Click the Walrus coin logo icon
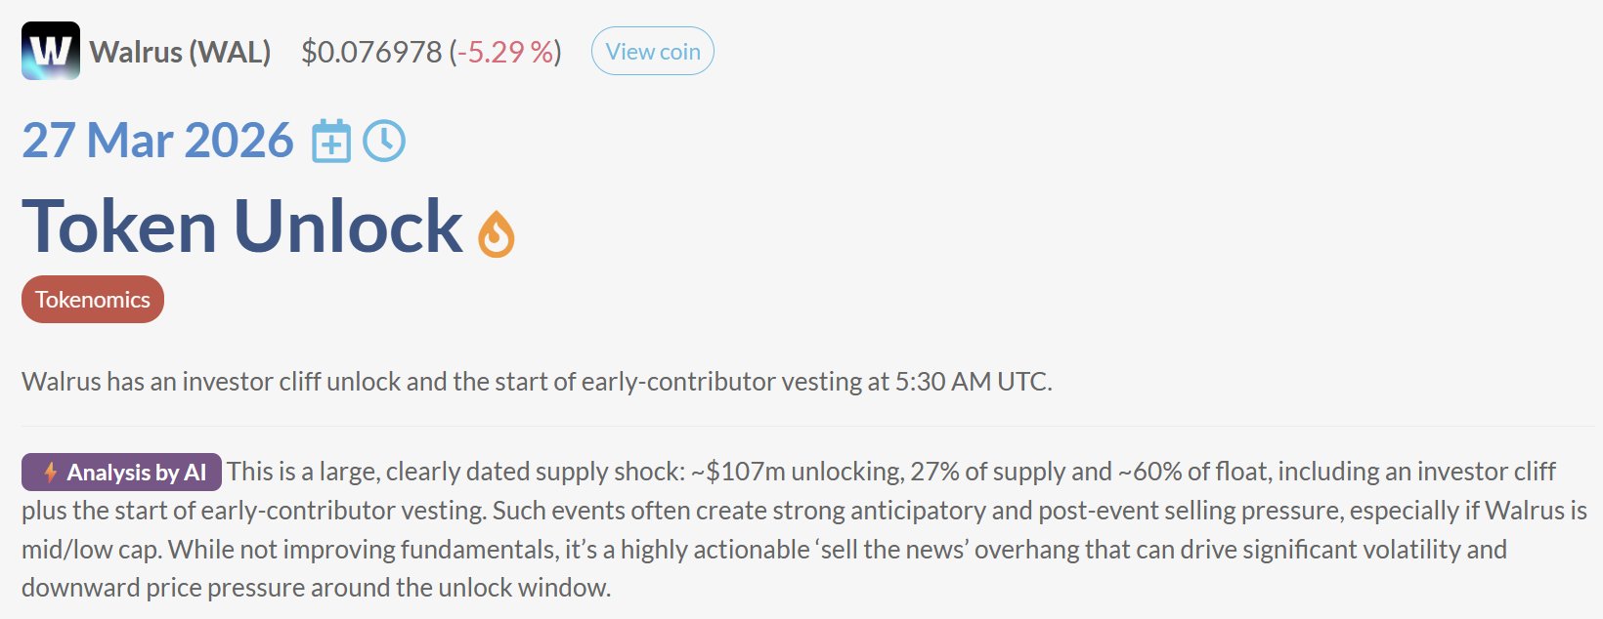1603x619 pixels. [x=51, y=51]
